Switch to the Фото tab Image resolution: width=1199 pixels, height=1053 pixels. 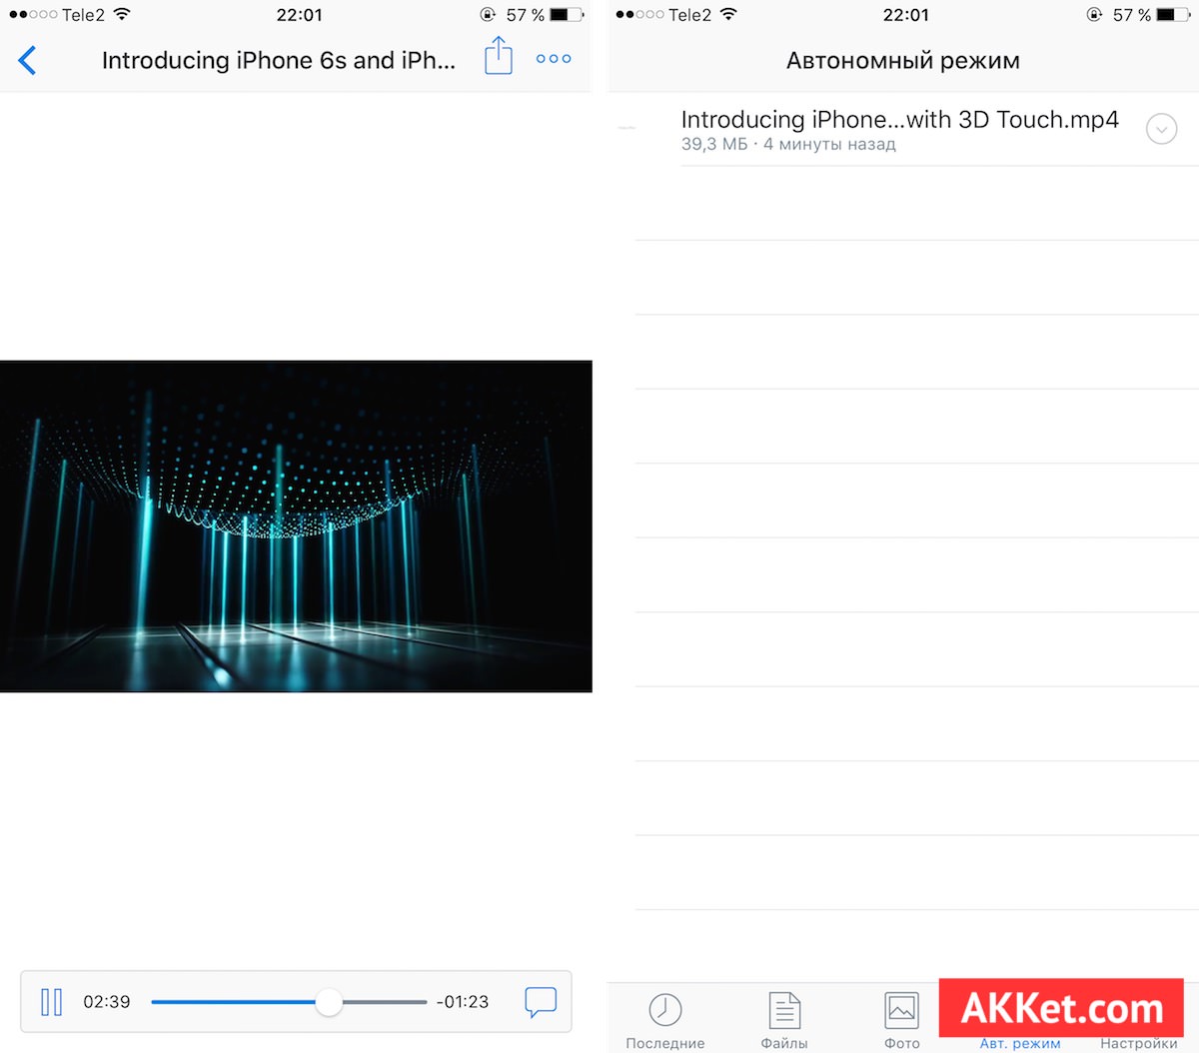pyautogui.click(x=901, y=1021)
